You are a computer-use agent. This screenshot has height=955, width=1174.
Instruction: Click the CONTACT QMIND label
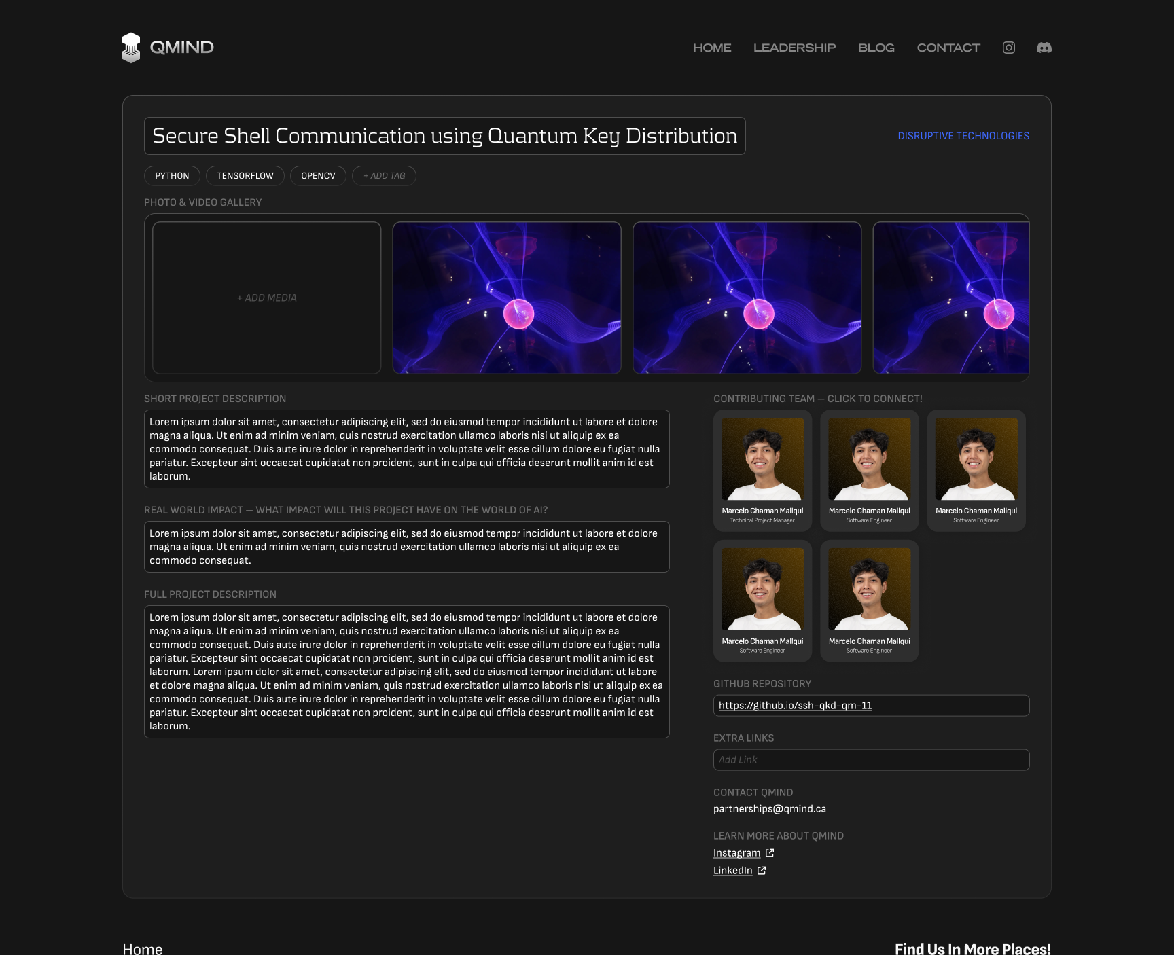tap(753, 793)
